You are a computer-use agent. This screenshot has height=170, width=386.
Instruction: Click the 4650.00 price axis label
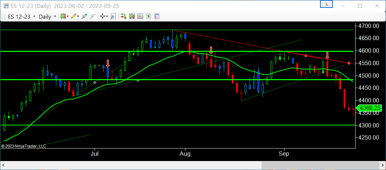[368, 38]
